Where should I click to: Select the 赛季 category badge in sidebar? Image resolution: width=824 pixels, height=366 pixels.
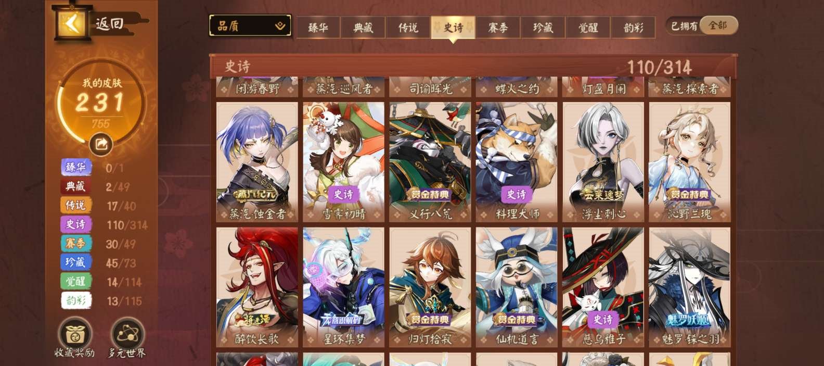tap(76, 243)
